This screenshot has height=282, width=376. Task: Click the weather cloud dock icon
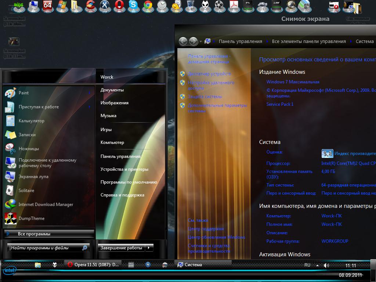262,7
